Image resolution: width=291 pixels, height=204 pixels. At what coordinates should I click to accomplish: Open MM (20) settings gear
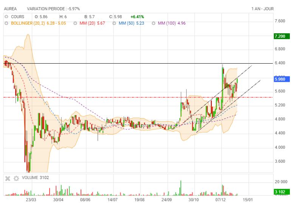coord(75,23)
